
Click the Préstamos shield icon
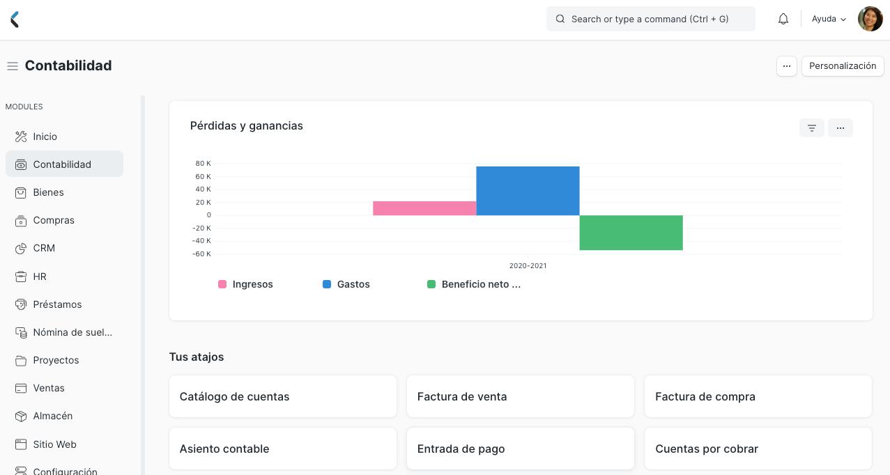[21, 304]
